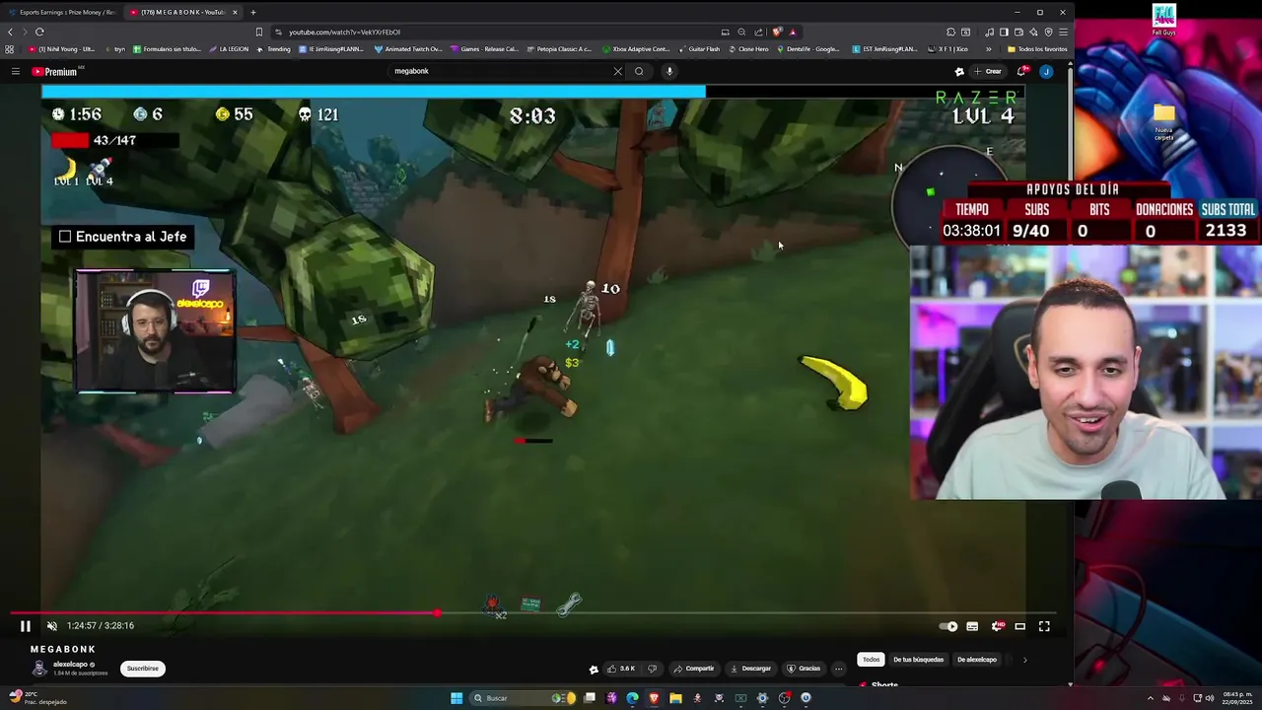Open Trending bookmark
This screenshot has width=1262, height=710.
click(274, 49)
